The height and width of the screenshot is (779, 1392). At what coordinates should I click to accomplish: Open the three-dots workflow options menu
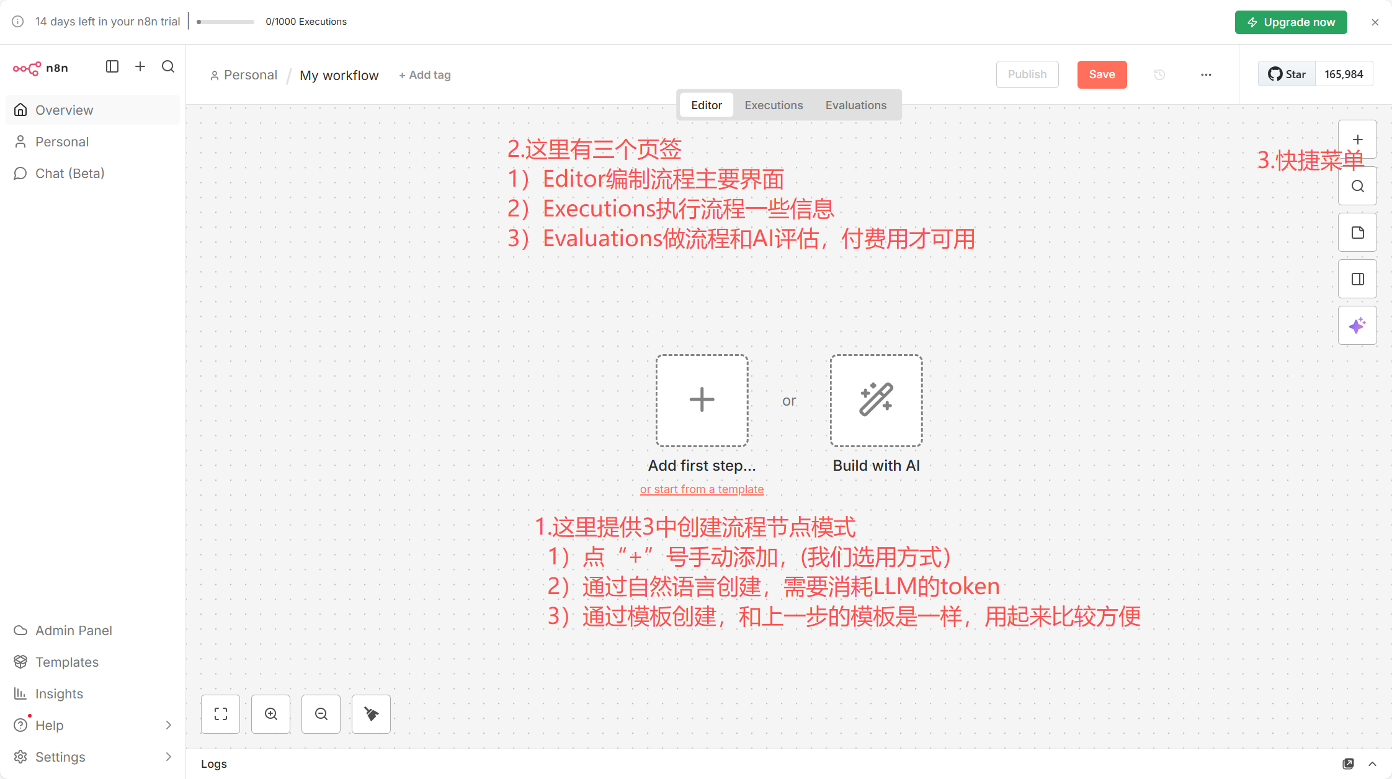click(x=1206, y=74)
